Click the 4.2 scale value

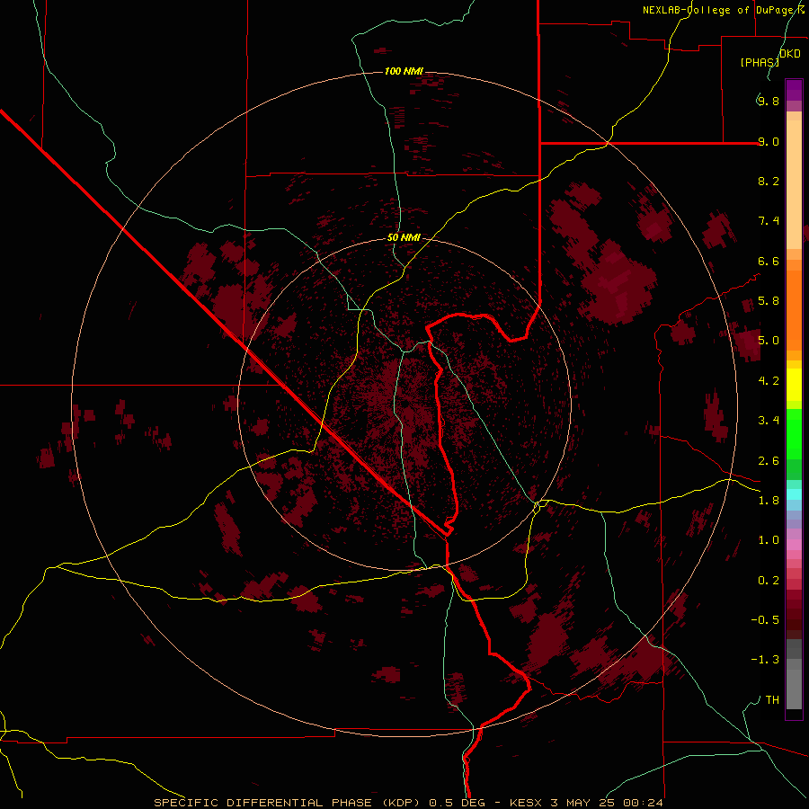(x=769, y=381)
